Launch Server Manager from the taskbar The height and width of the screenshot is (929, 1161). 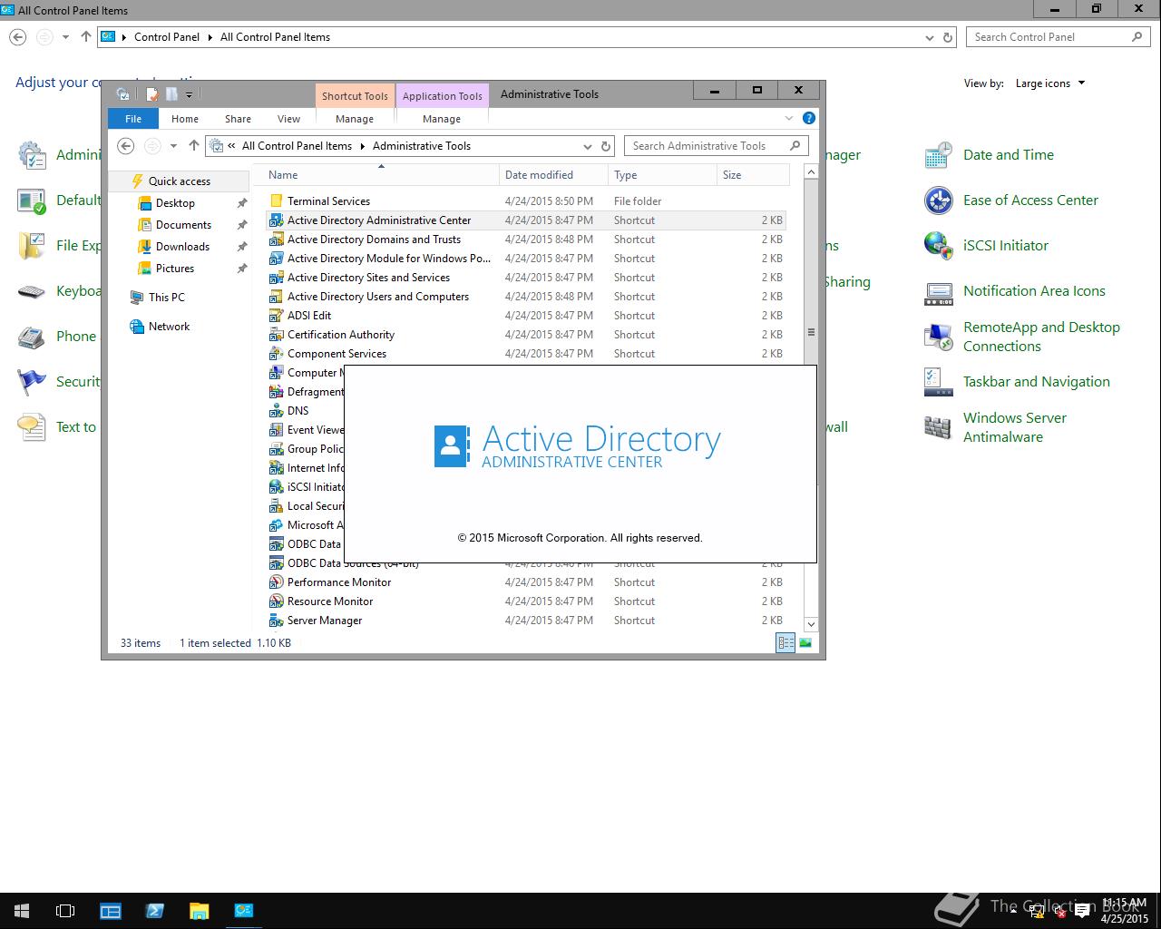[x=111, y=911]
